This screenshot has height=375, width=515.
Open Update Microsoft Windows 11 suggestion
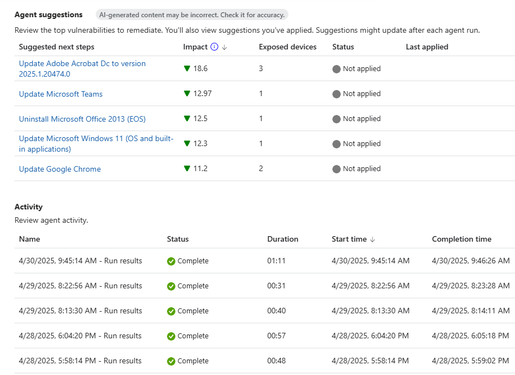(96, 143)
